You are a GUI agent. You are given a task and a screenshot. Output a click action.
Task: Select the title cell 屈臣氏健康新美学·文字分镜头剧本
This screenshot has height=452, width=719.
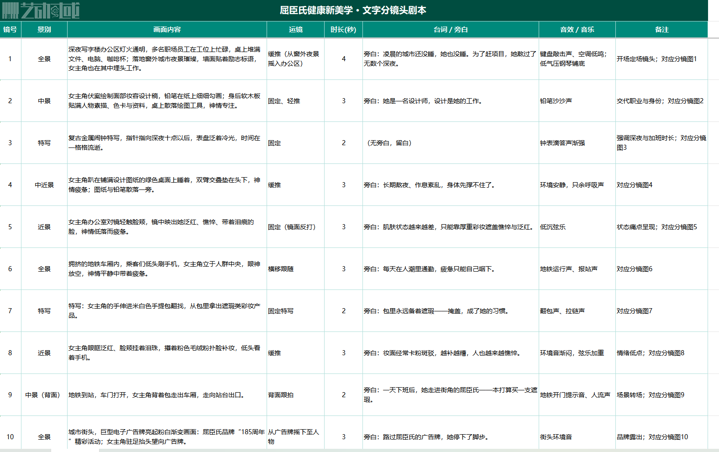point(353,10)
